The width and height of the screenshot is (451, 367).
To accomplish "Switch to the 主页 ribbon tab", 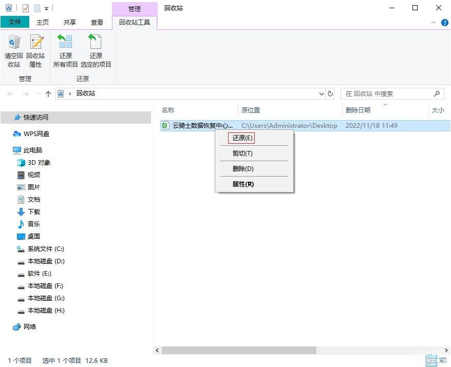I will pos(43,22).
